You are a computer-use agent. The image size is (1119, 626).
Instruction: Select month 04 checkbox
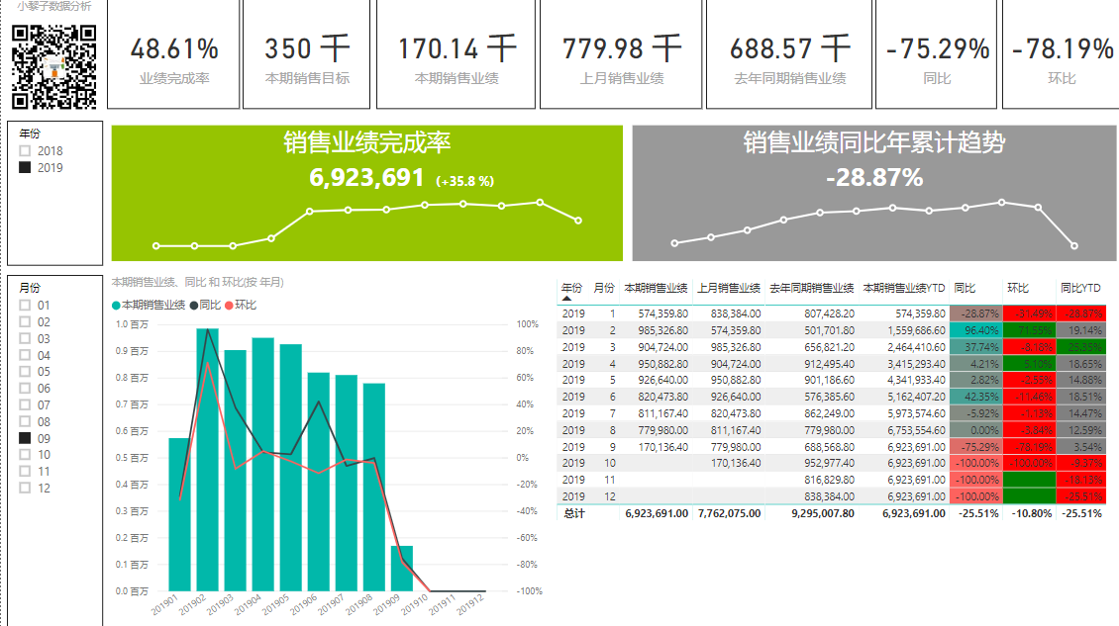[25, 355]
